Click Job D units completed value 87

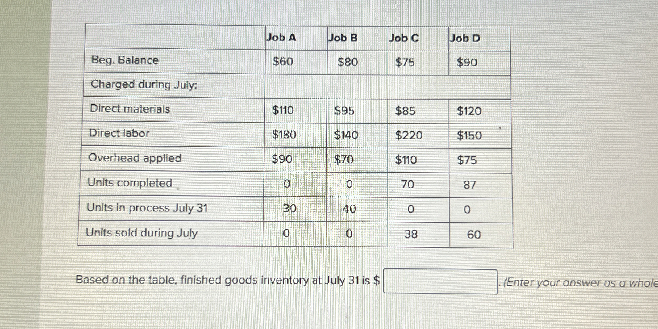(x=470, y=185)
